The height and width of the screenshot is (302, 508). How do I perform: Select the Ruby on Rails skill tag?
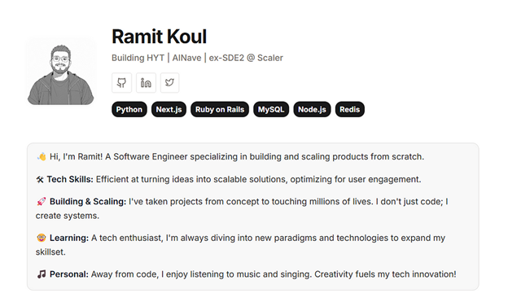click(x=220, y=110)
